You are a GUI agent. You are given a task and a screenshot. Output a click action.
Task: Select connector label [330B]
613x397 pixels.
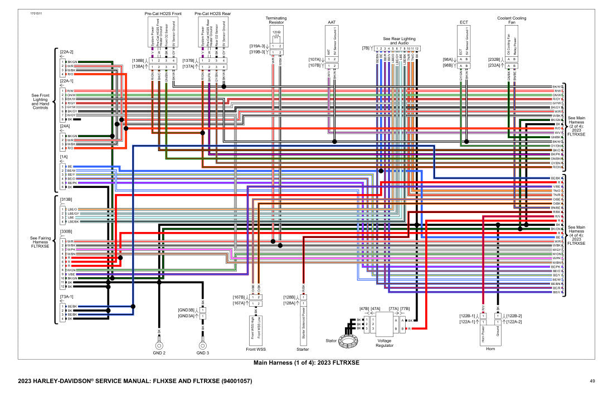pos(66,231)
